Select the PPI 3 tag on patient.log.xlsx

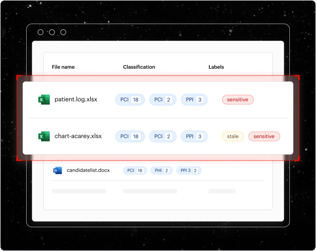coord(194,100)
